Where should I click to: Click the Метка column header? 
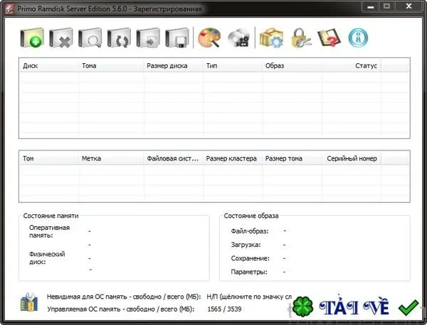pyautogui.click(x=111, y=158)
